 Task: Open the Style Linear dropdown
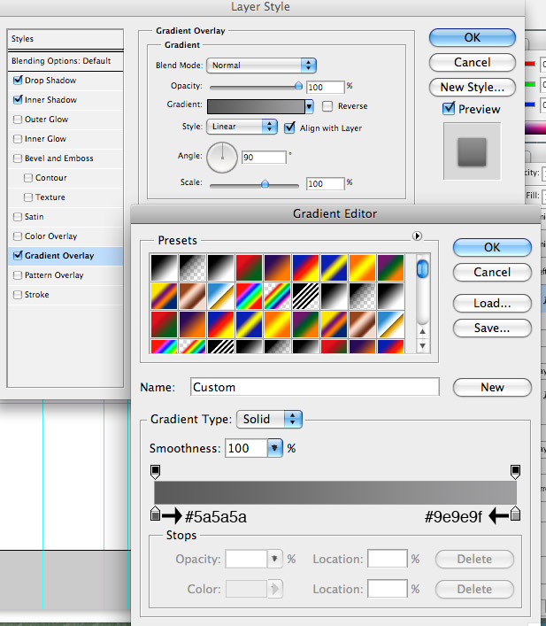pyautogui.click(x=242, y=127)
